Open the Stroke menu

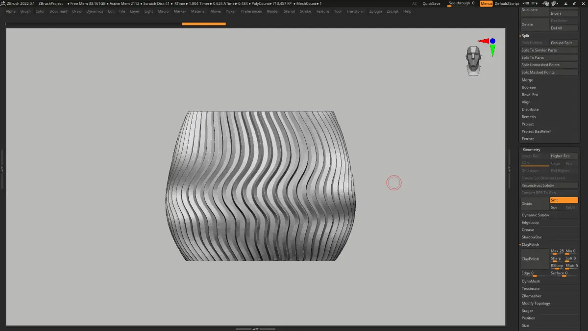click(x=305, y=11)
